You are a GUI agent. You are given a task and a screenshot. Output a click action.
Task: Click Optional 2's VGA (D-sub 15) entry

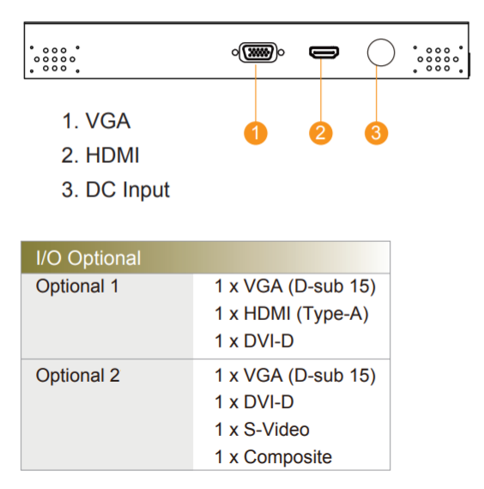click(295, 375)
